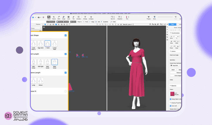The width and height of the screenshot is (212, 125).
Task: Select the Maxi loose skirt length
Action: point(55,62)
